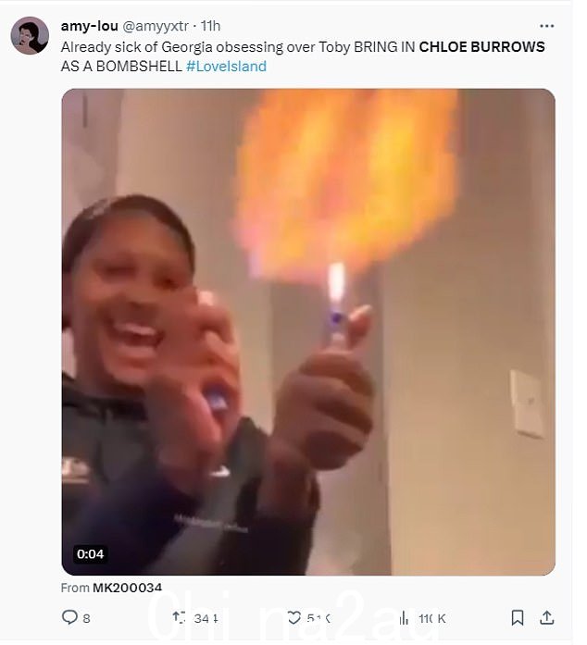The width and height of the screenshot is (587, 645).
Task: Open the reply speech bubble icon
Action: [x=69, y=617]
